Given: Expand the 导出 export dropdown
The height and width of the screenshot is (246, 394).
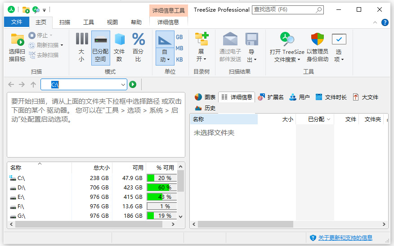Looking at the screenshot, I should pos(251,48).
